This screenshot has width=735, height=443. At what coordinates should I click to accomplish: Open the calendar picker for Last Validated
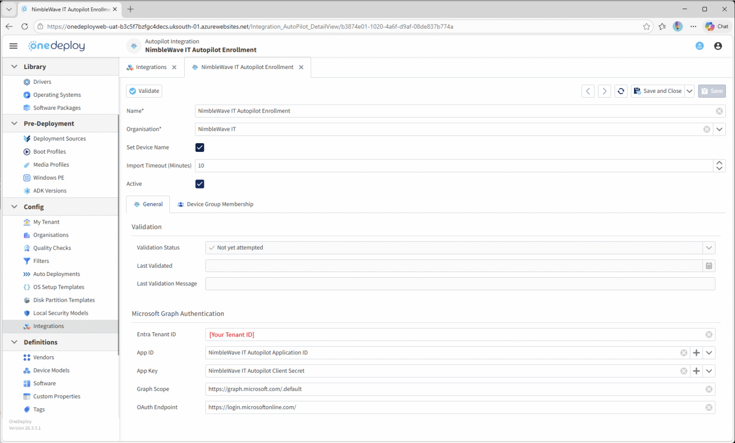tap(709, 266)
